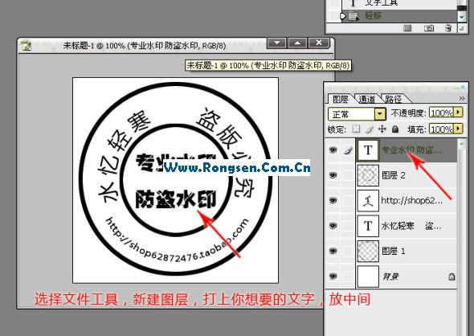Click the create new snapshot camera icon
The image size is (474, 336).
click(429, 28)
